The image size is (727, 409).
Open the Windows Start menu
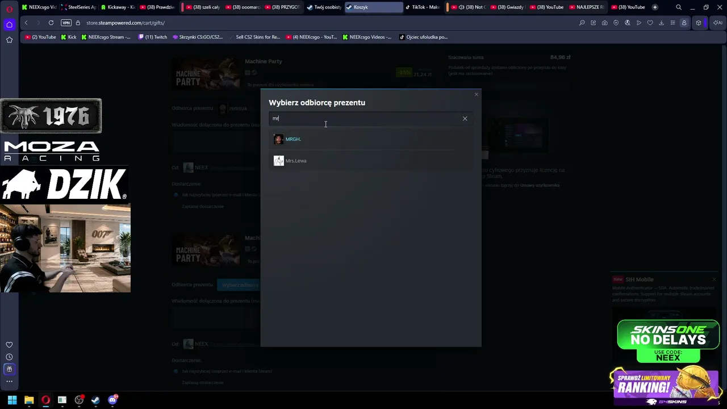12,400
